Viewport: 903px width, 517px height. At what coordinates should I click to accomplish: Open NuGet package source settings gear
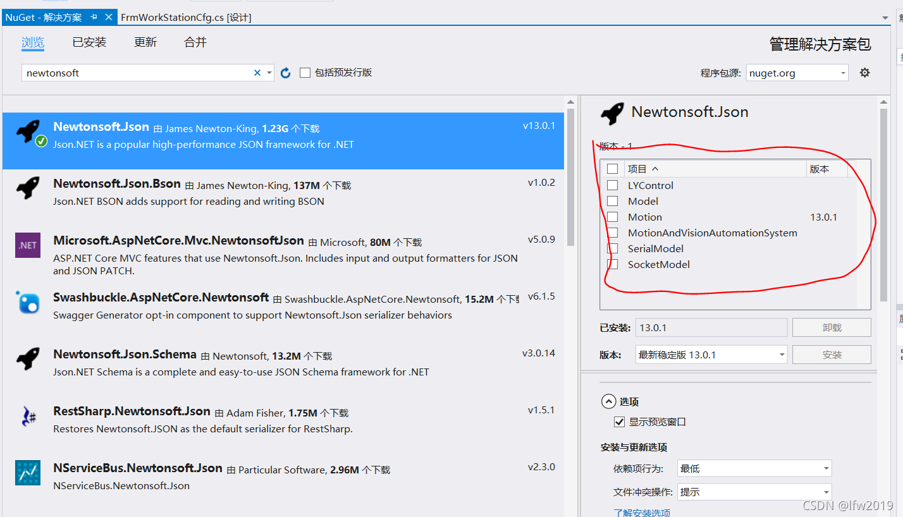point(864,72)
